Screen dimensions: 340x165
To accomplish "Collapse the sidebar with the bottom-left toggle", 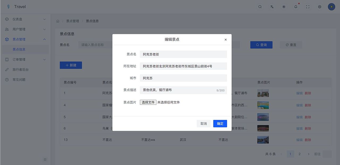I will [x=45, y=159].
